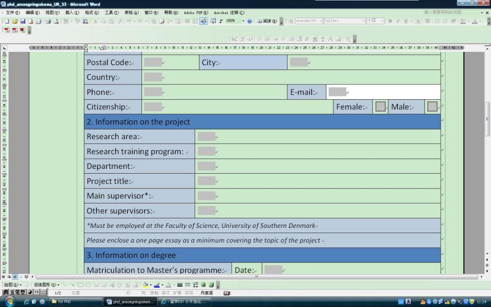Toggle the Document Map icon

point(213,21)
